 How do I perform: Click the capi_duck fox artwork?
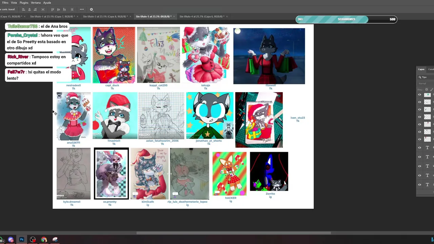[x=114, y=55]
